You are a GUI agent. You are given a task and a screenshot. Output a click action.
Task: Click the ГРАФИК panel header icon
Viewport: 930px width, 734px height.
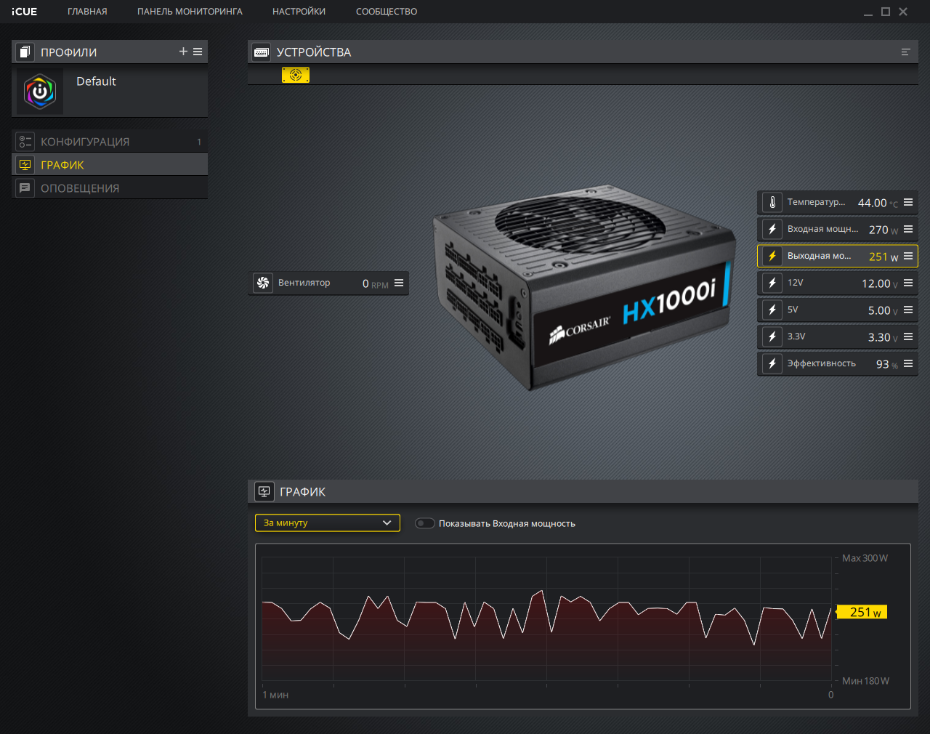(x=264, y=492)
